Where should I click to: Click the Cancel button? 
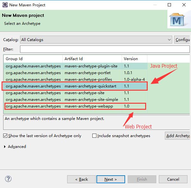[x=173, y=179]
